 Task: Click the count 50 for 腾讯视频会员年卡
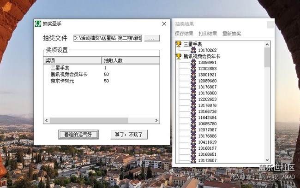[106, 74]
